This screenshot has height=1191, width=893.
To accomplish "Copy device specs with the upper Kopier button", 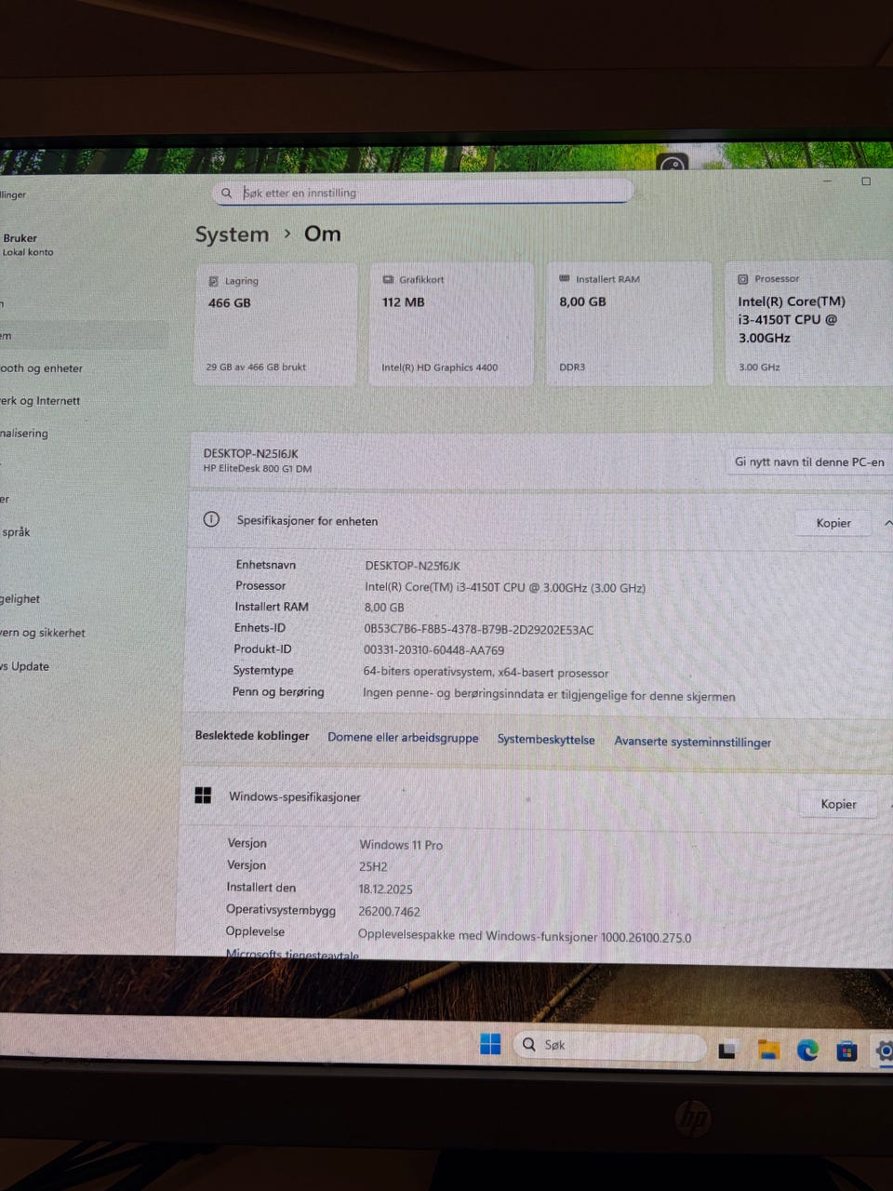I will tap(833, 523).
